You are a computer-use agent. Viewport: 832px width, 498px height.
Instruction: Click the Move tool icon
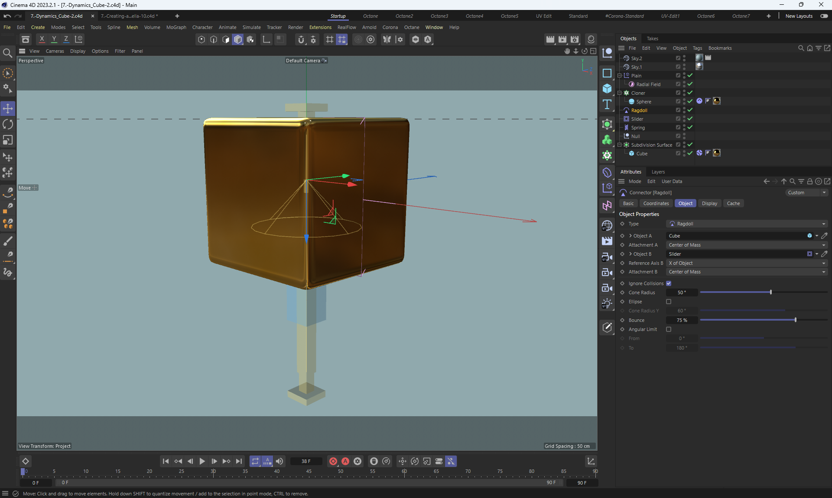[x=8, y=108]
